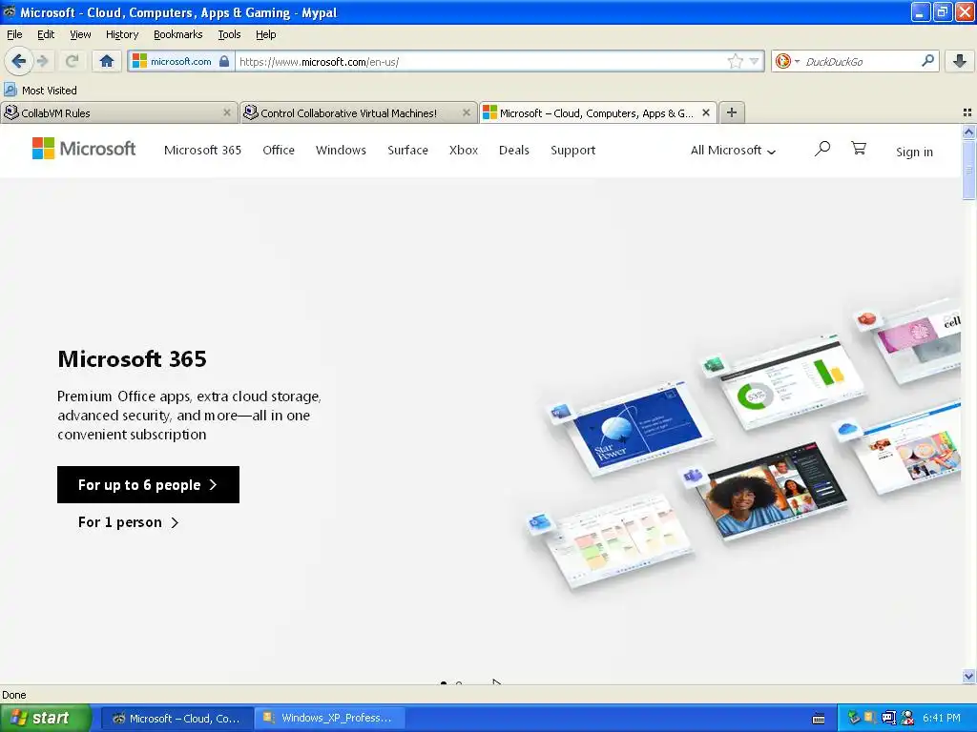Open the Microsoft 365 nav link
Image resolution: width=977 pixels, height=732 pixels.
[202, 150]
